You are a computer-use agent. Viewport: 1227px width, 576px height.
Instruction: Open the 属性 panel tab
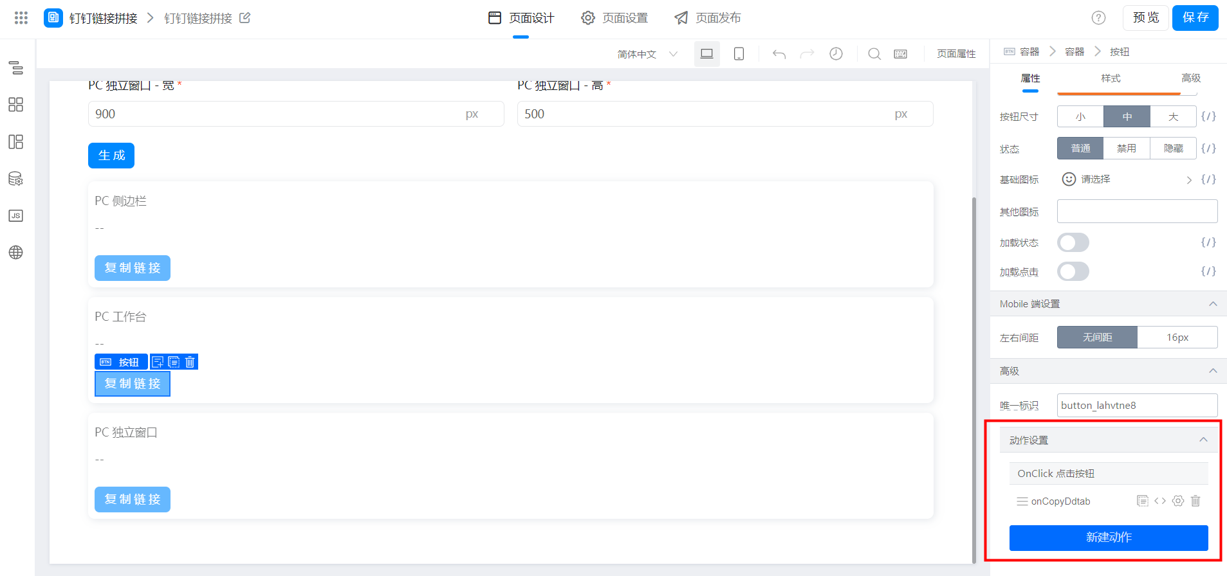(1030, 78)
